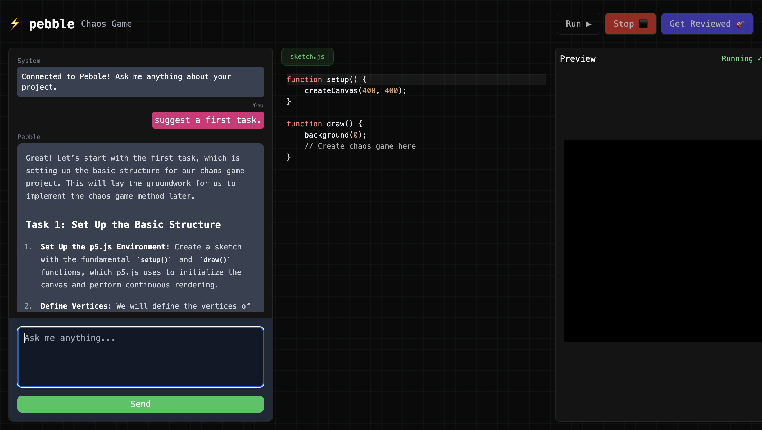The image size is (762, 430).
Task: Click the Pebble sender label
Action: tap(29, 137)
